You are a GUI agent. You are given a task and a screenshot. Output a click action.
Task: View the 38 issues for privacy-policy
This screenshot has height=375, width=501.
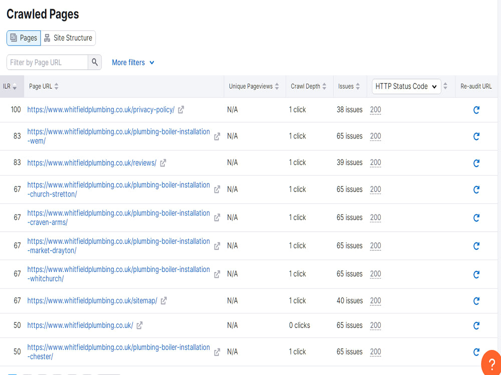(x=350, y=109)
